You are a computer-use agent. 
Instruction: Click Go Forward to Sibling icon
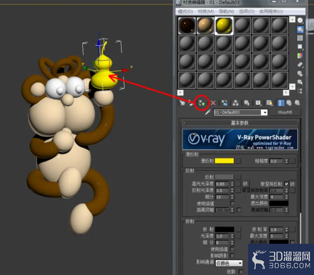297,103
